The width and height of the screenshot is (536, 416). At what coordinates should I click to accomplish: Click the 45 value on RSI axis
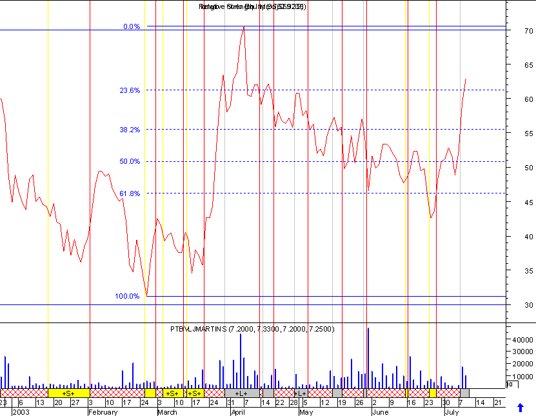coord(528,203)
